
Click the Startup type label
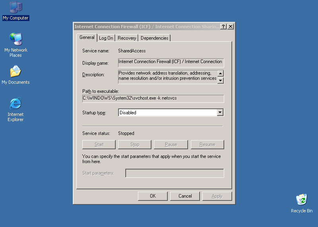pyautogui.click(x=94, y=113)
